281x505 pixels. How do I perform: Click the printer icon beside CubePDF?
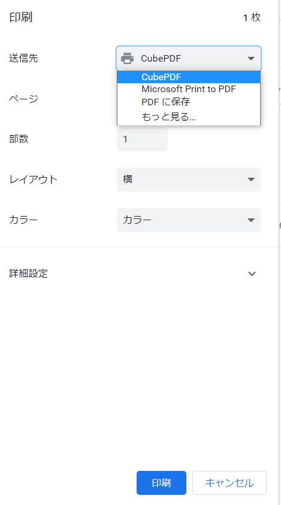point(127,58)
